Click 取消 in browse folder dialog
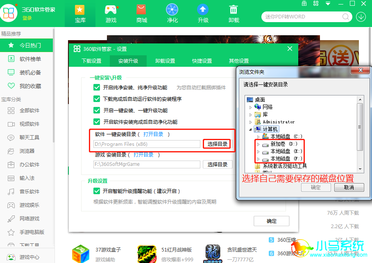Viewport: 372px width, 263px height. tap(349, 187)
